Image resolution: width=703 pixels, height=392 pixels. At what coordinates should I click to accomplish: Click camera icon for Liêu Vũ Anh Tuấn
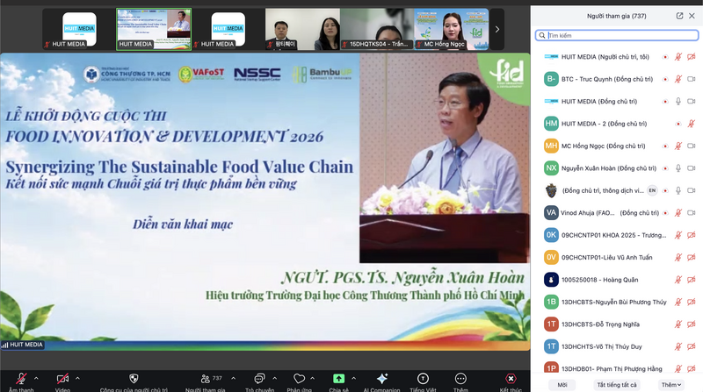click(x=692, y=257)
